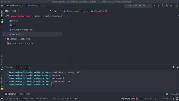Click the inspections profile icon in the status bar

point(177,98)
